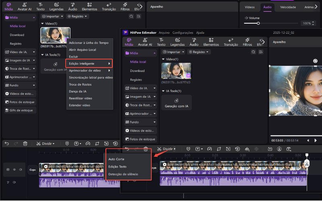The width and height of the screenshot is (322, 201).
Task: Click trash delete icon in back window timeline
Action: click(25, 144)
